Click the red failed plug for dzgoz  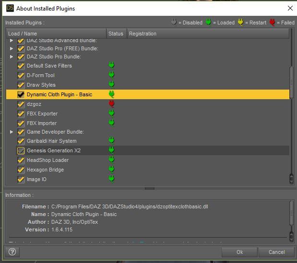click(111, 104)
